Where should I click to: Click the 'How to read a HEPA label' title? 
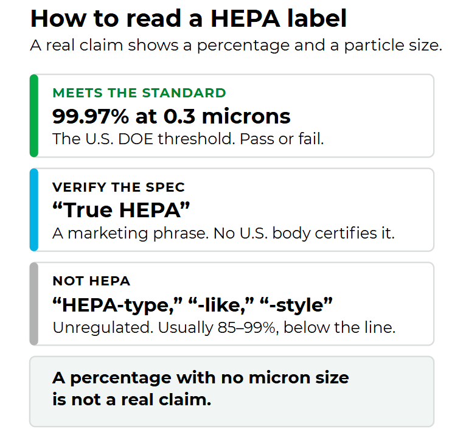pyautogui.click(x=189, y=19)
